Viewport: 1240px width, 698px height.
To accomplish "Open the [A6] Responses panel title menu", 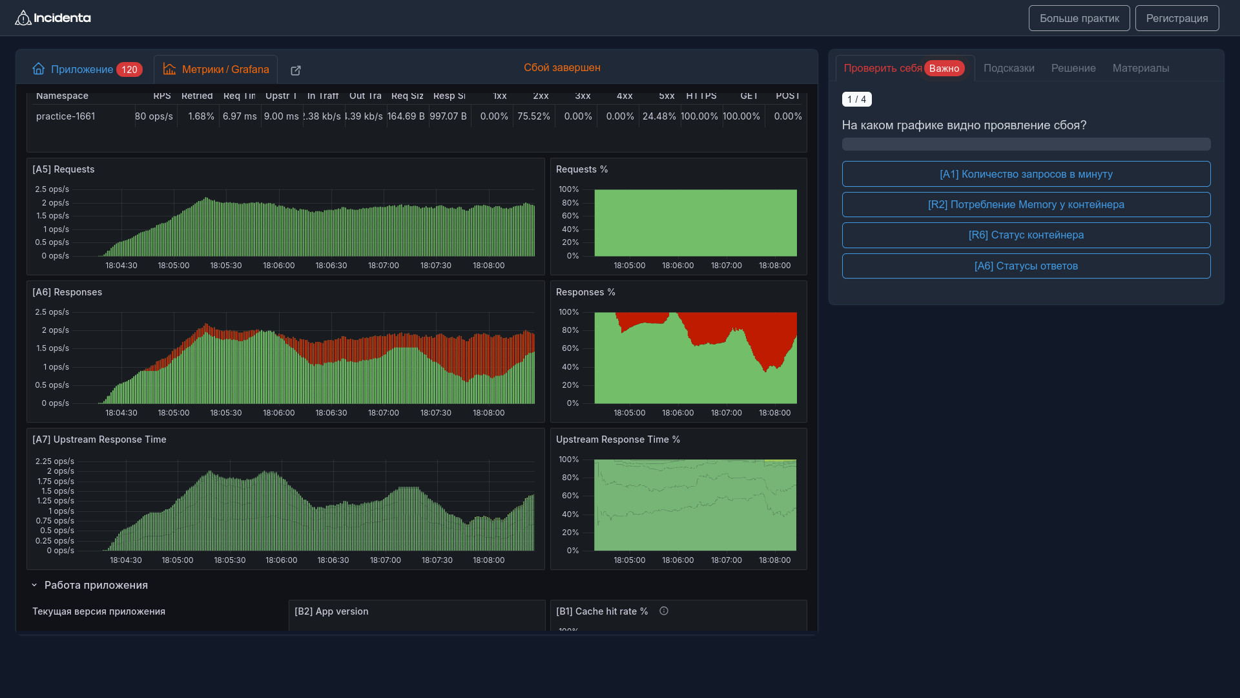I will point(67,292).
